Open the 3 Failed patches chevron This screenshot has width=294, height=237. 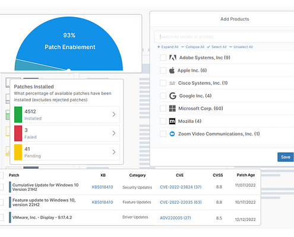tap(114, 133)
